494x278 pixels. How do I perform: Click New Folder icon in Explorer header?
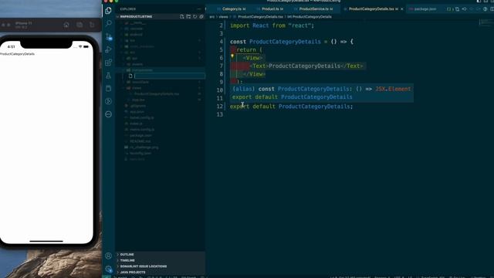(x=188, y=16)
